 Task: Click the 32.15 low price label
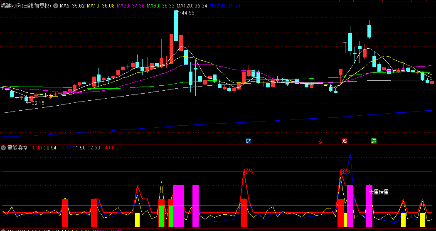(x=38, y=103)
